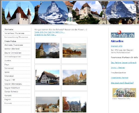
Task: Select Freie Fotos in the sidebar
Action: [10, 41]
